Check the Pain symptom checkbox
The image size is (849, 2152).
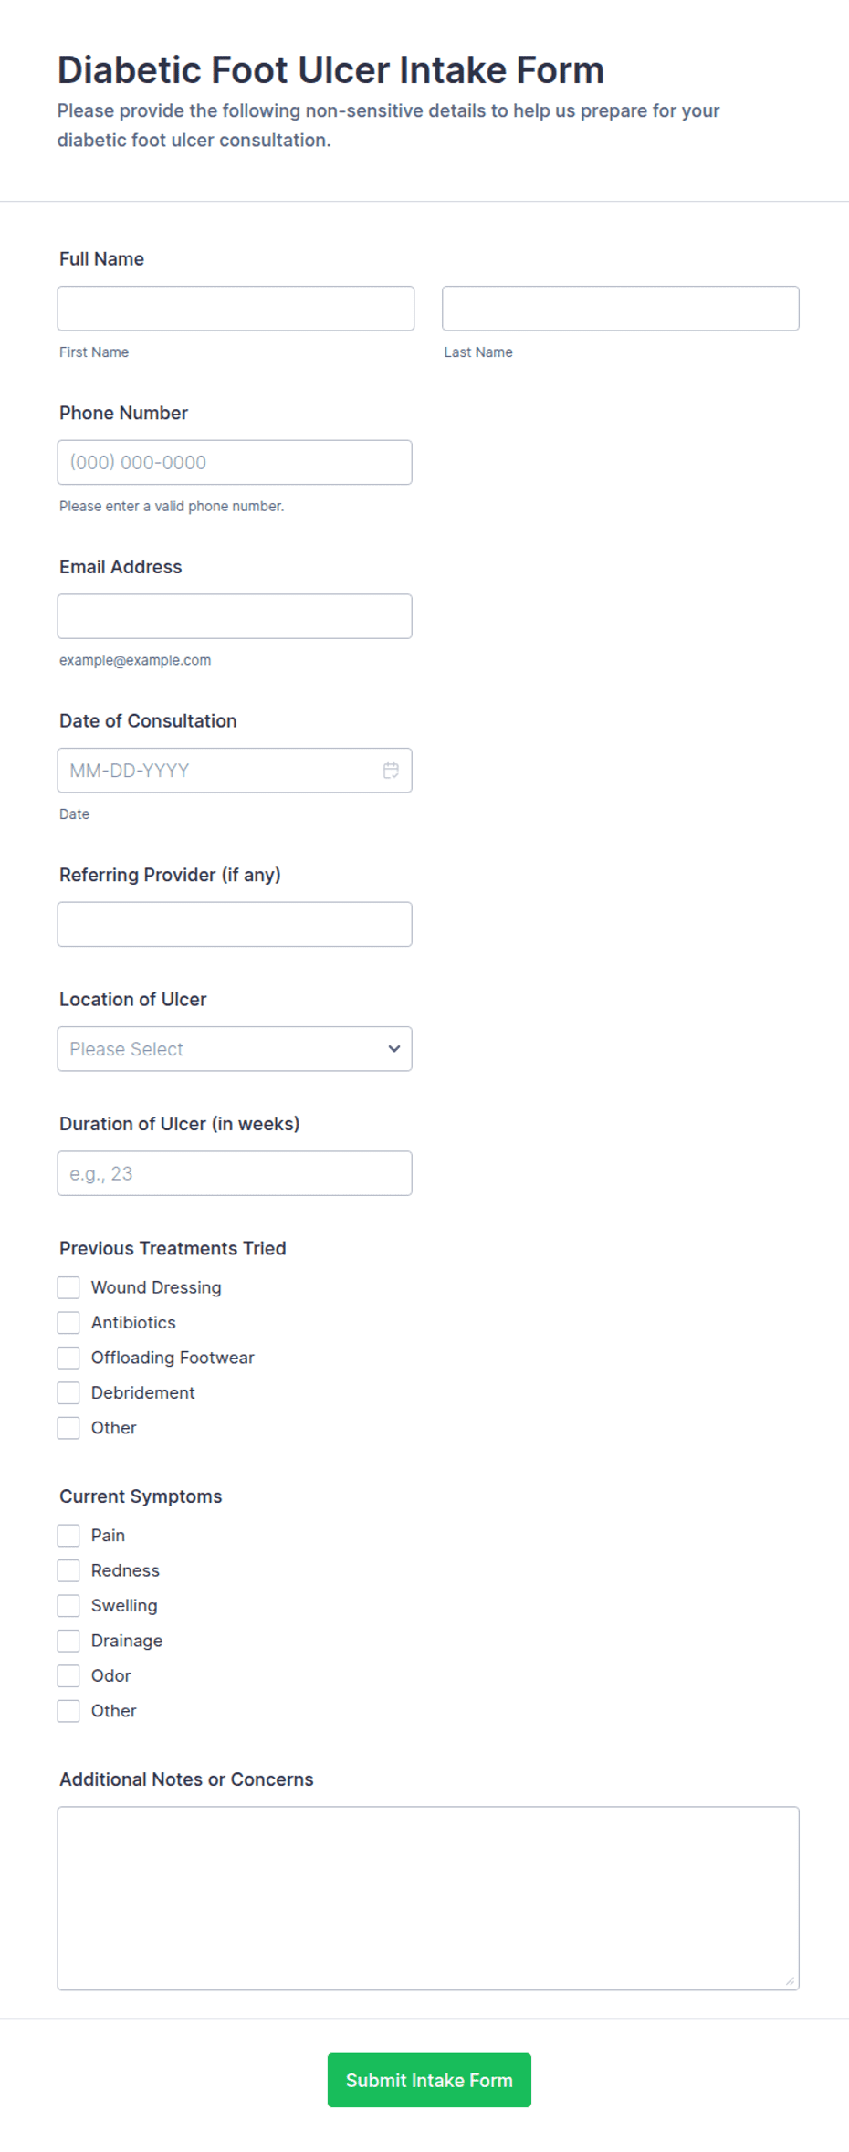pyautogui.click(x=68, y=1536)
